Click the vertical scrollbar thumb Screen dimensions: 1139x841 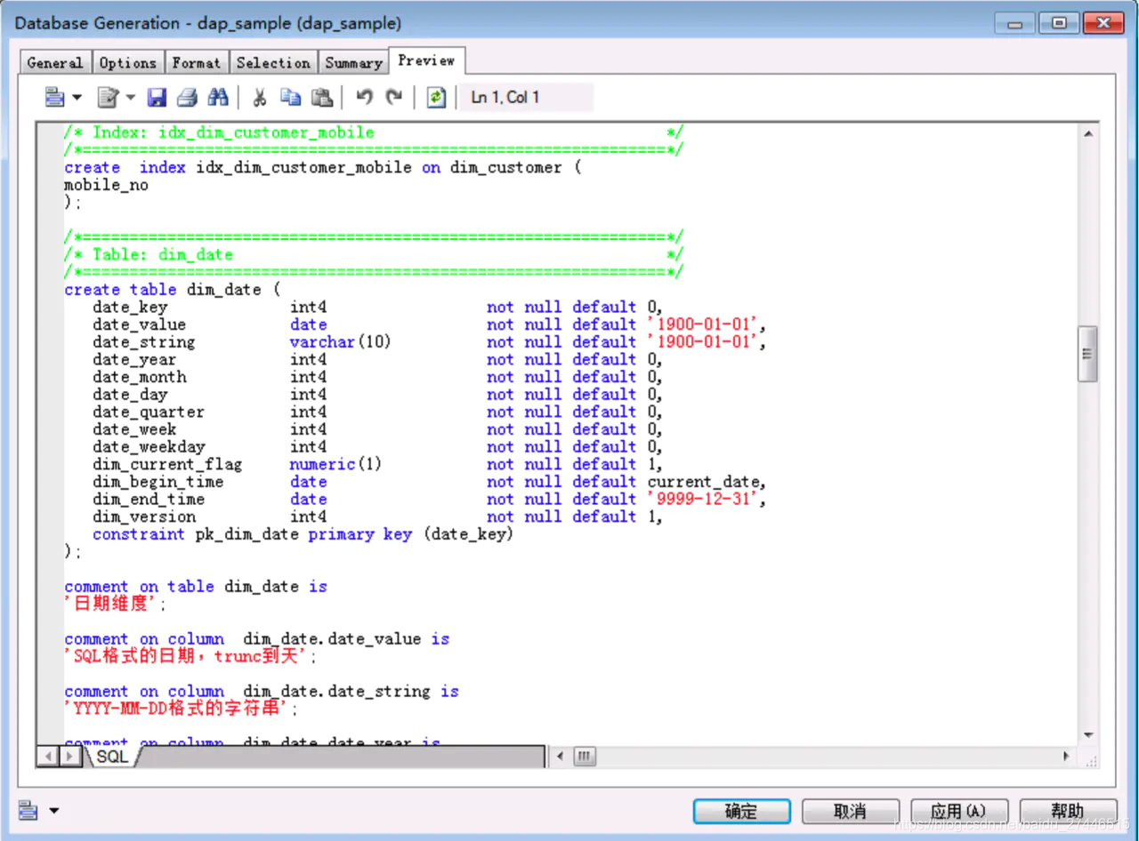(1087, 353)
